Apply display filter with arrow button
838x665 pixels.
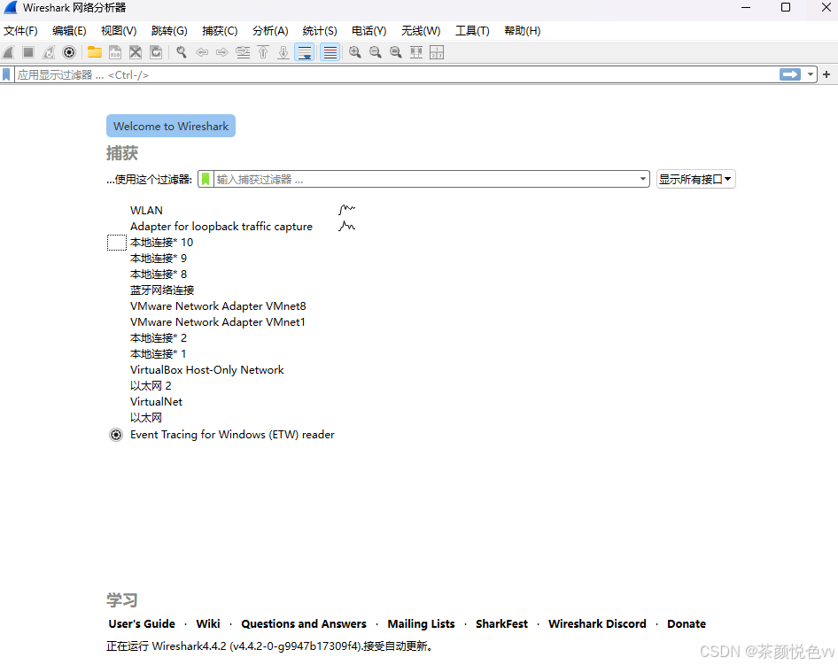click(x=790, y=74)
